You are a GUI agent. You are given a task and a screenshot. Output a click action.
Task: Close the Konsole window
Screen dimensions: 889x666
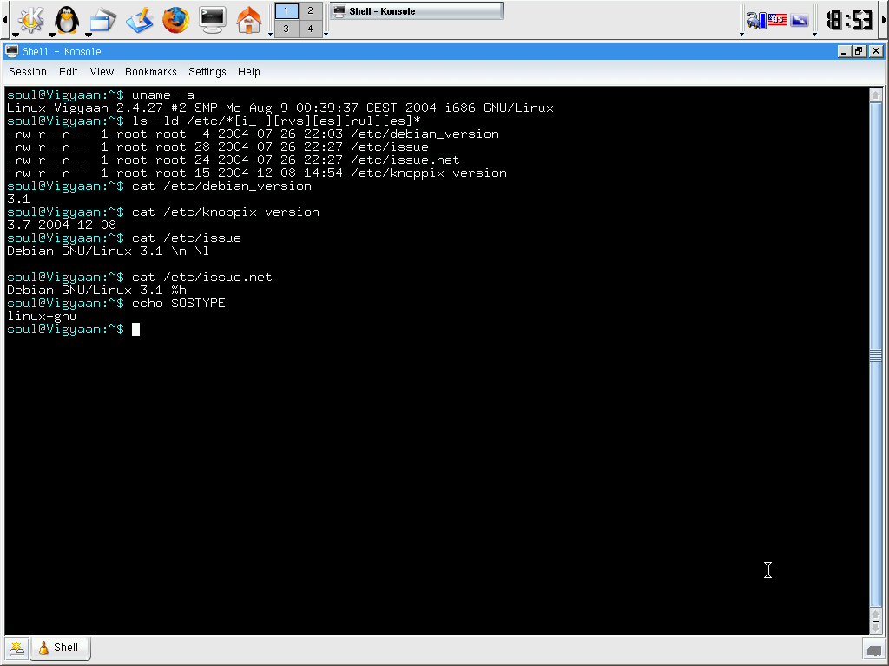tap(875, 51)
